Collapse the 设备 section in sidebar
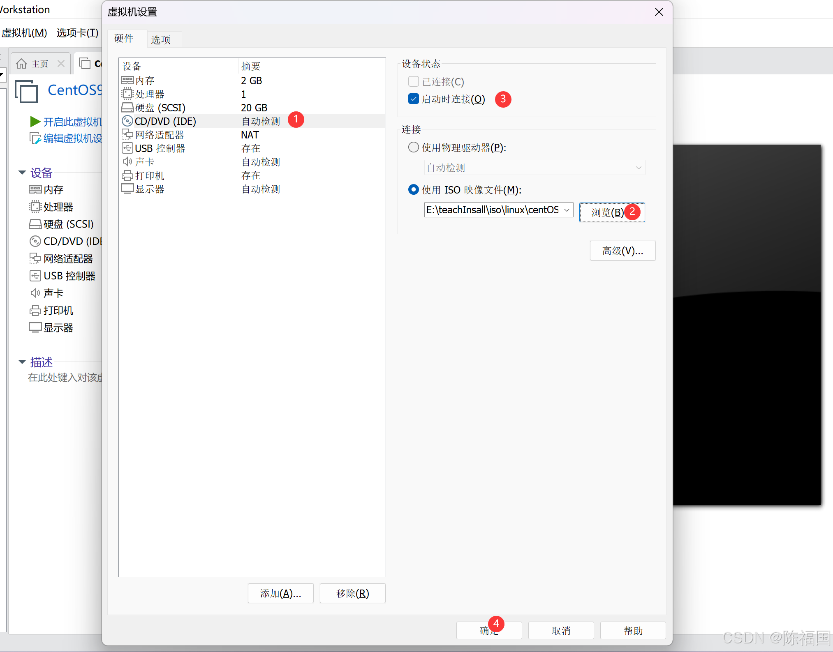The height and width of the screenshot is (652, 833). (x=22, y=173)
